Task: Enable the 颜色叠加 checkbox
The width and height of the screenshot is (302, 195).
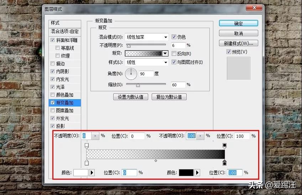Action: (x=52, y=95)
